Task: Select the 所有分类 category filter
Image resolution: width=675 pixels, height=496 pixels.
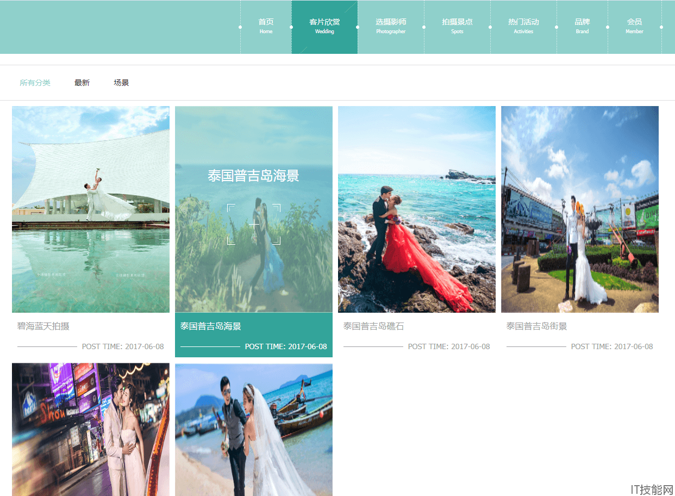Action: click(35, 83)
